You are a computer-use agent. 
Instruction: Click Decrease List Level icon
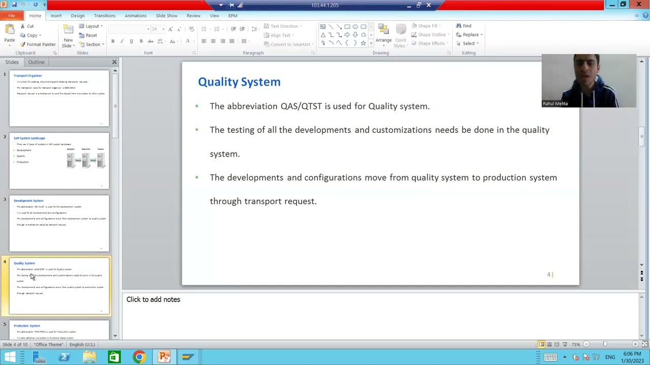pyautogui.click(x=233, y=29)
